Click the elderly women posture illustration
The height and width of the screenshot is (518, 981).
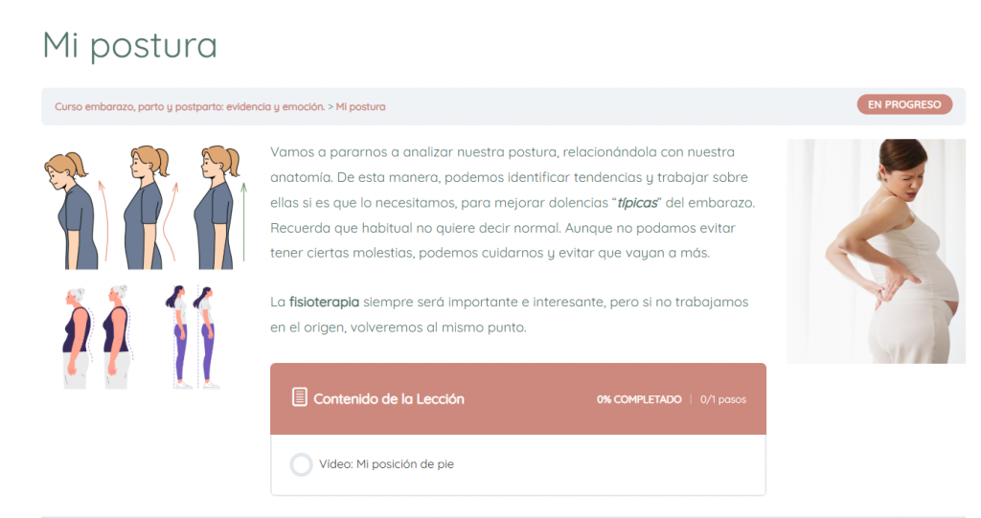(x=96, y=335)
